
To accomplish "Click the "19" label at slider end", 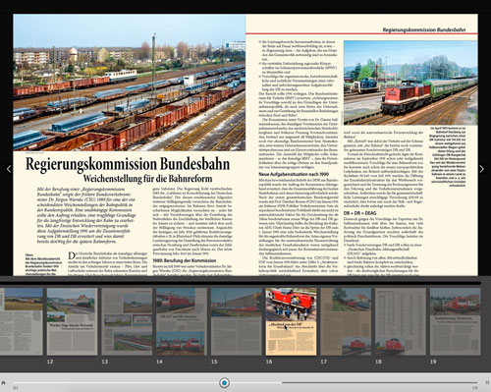I will tap(475, 388).
